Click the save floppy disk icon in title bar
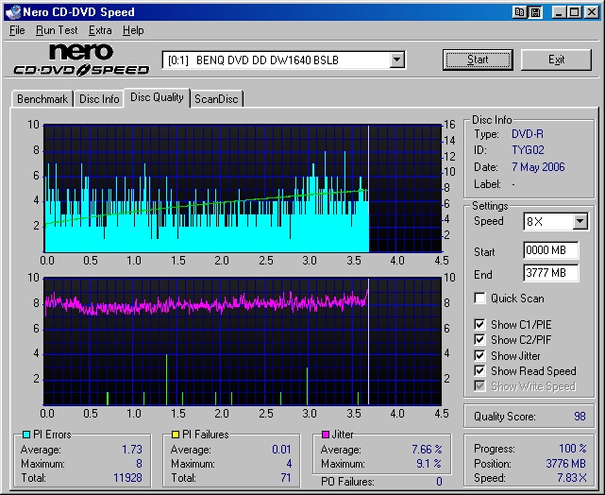The width and height of the screenshot is (605, 495). 535,12
